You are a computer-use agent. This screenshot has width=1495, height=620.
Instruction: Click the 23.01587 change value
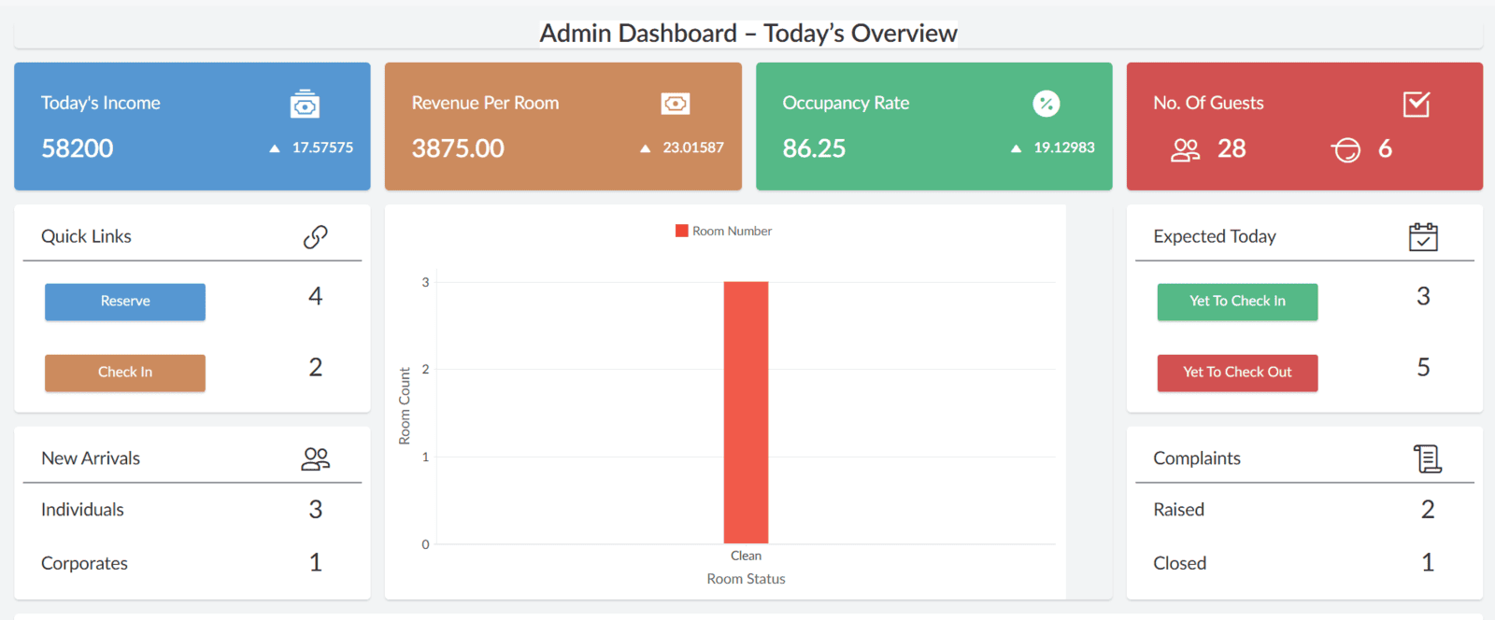tap(693, 148)
